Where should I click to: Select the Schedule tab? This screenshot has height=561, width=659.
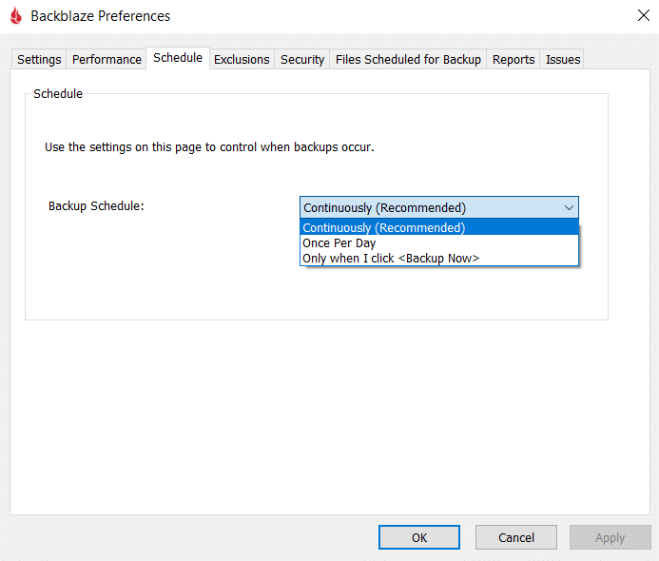coord(178,58)
